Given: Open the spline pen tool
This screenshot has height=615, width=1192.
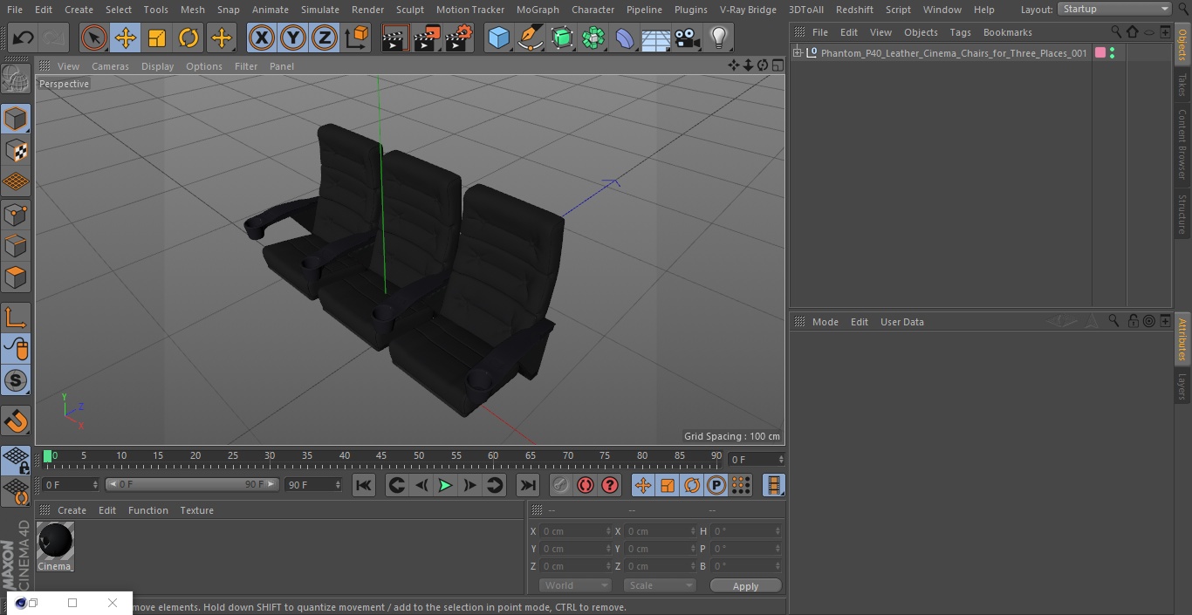Looking at the screenshot, I should (x=530, y=38).
